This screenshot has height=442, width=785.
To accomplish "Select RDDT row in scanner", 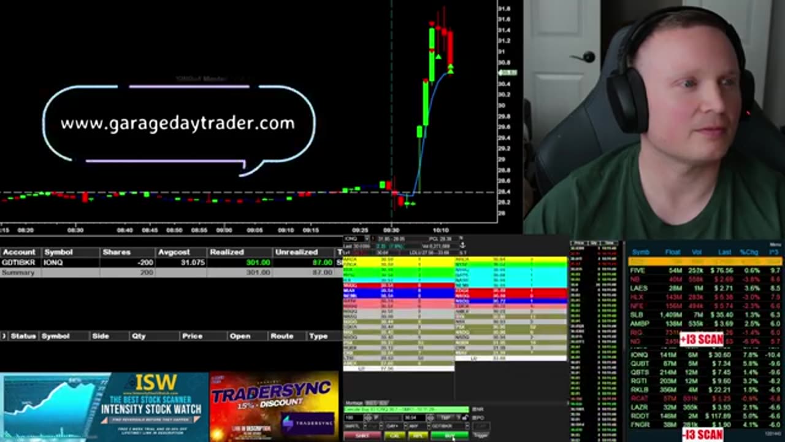I will point(705,416).
